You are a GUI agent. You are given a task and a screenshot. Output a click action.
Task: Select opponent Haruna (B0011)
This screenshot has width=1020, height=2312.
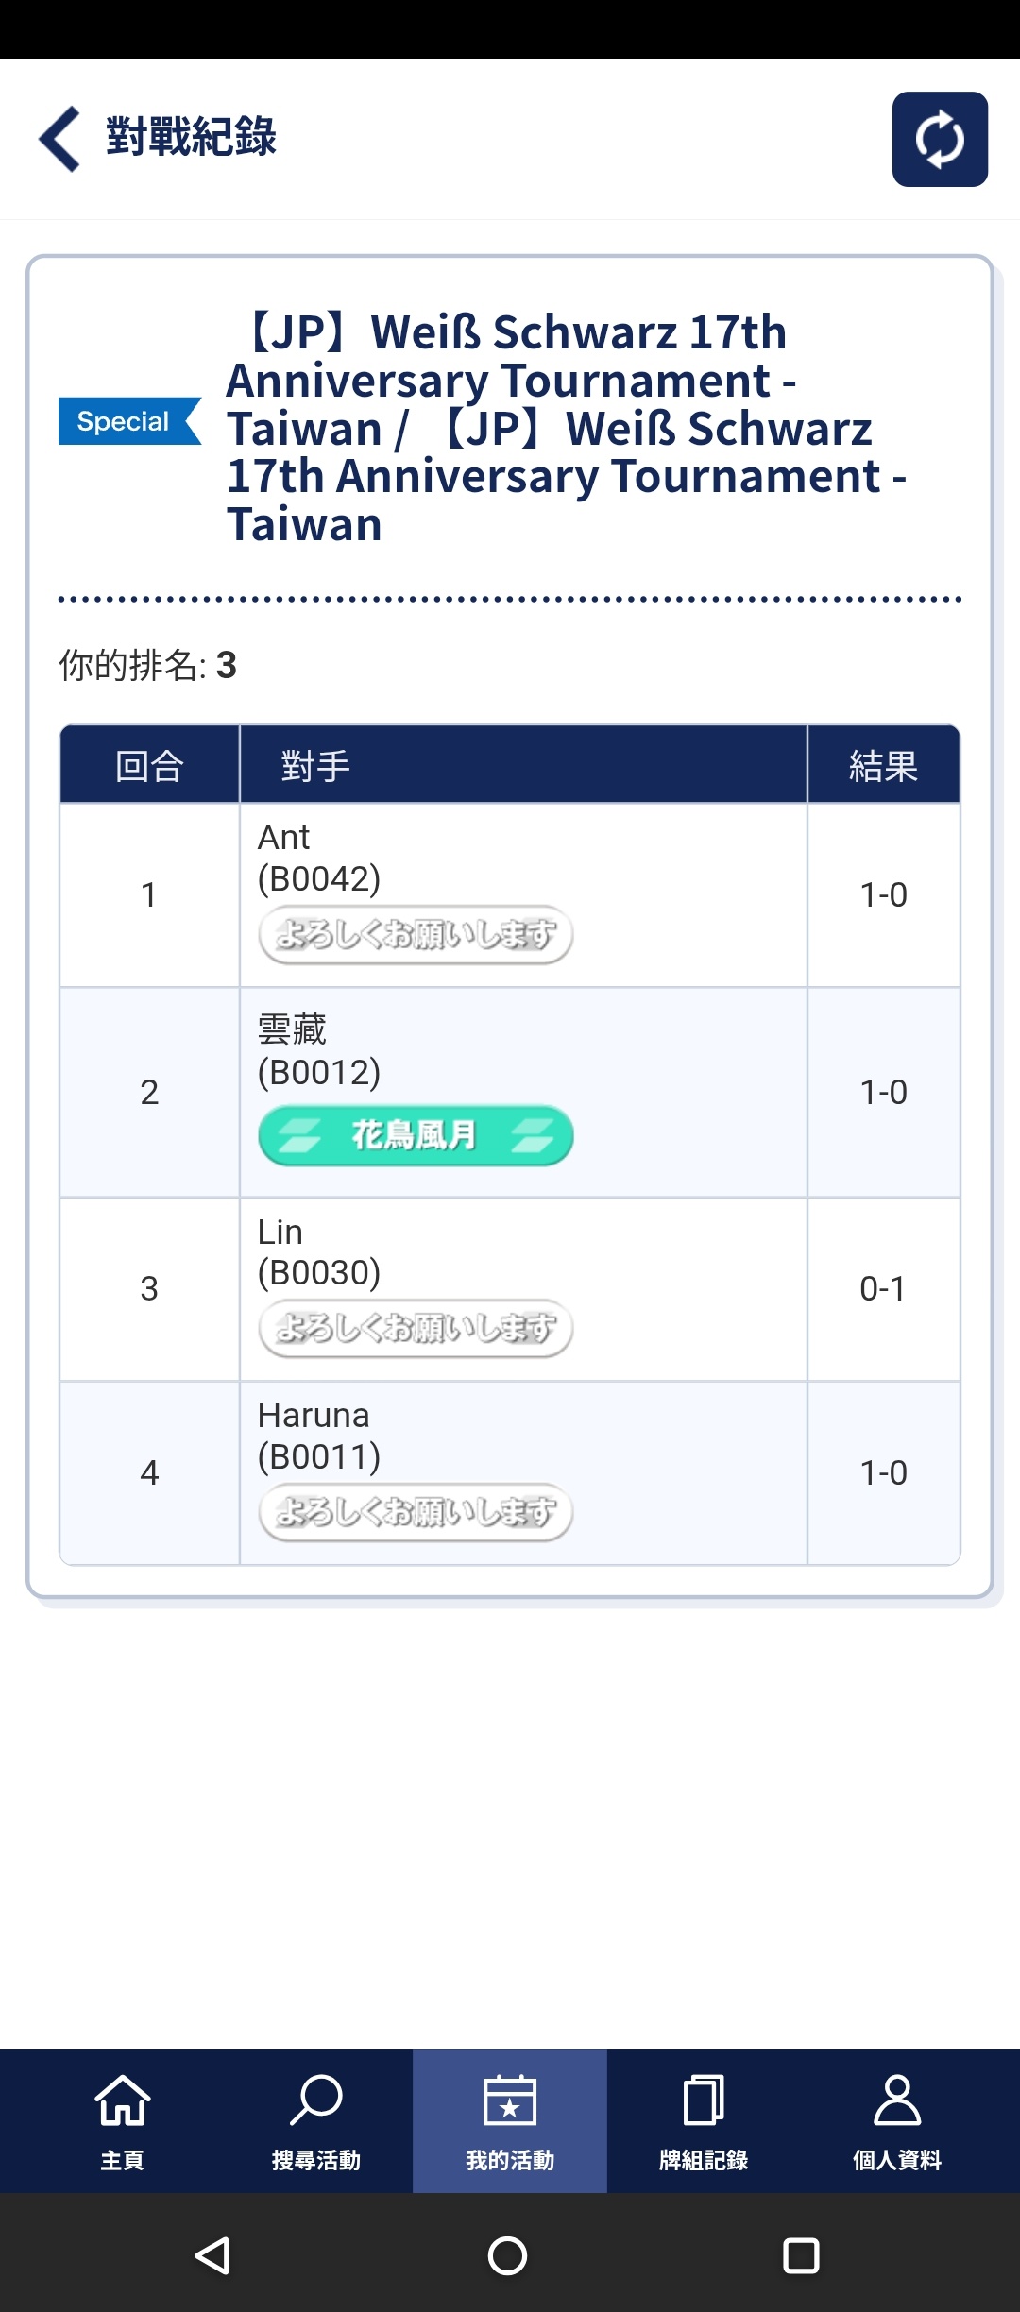[319, 1436]
